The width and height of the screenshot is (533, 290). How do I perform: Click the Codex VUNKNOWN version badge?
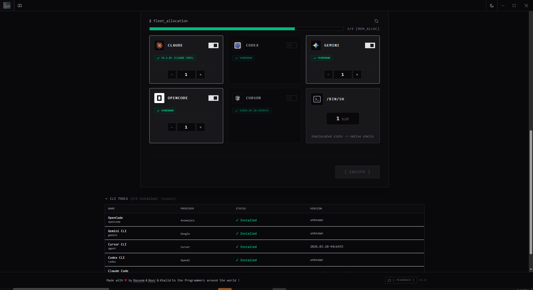[243, 58]
